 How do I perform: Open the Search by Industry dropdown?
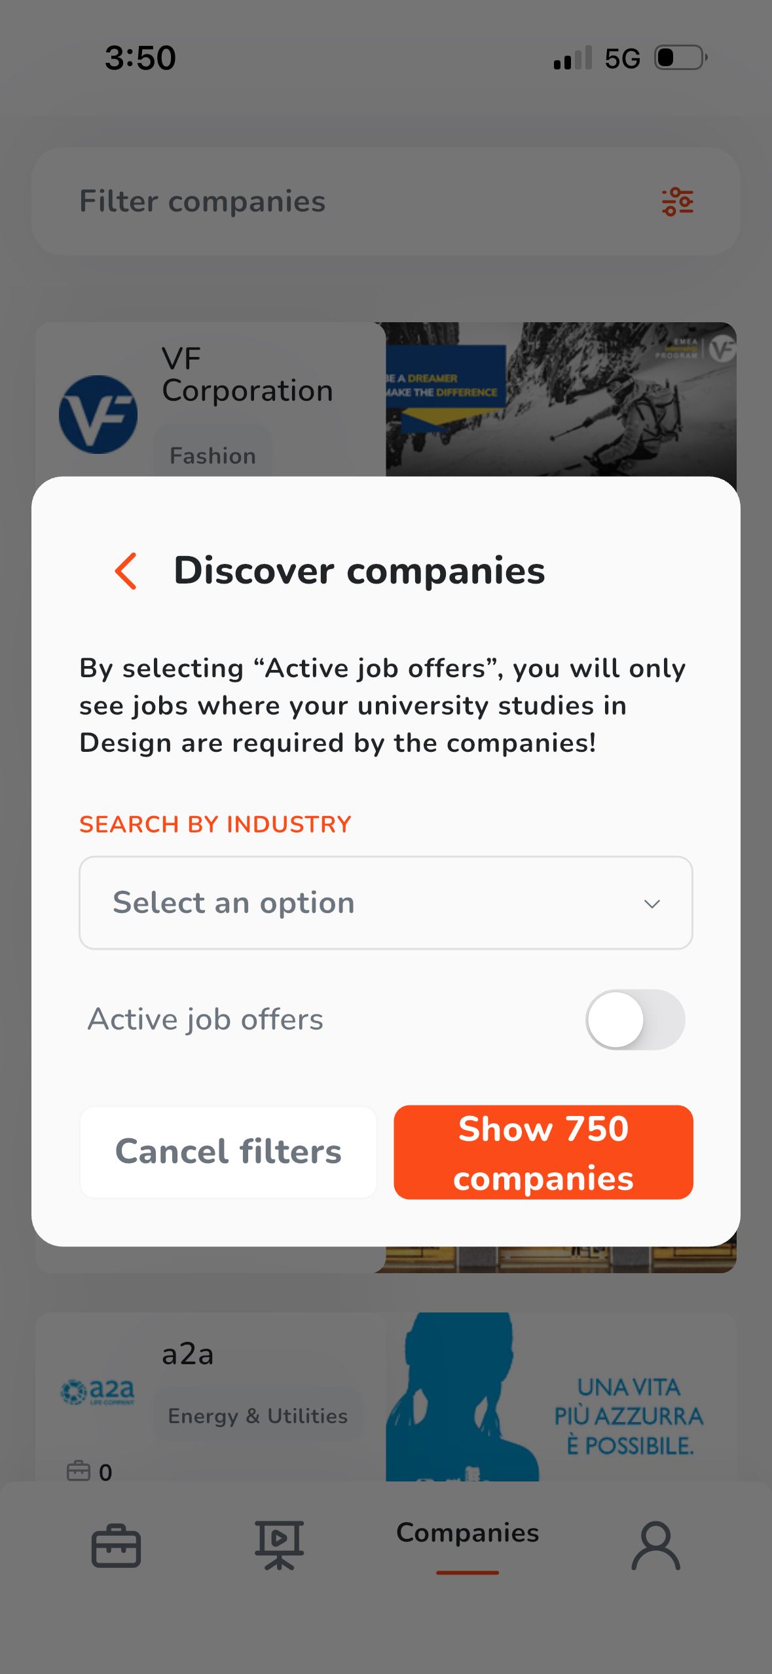click(x=385, y=903)
